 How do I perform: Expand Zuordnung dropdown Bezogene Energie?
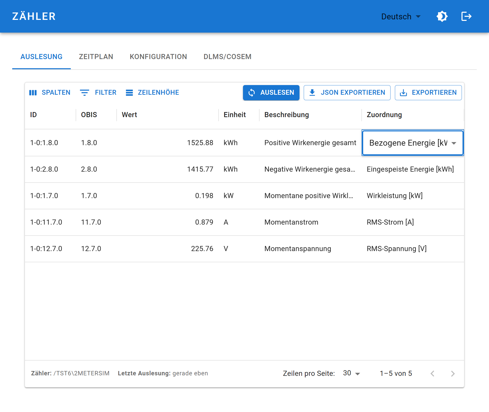tap(413, 143)
